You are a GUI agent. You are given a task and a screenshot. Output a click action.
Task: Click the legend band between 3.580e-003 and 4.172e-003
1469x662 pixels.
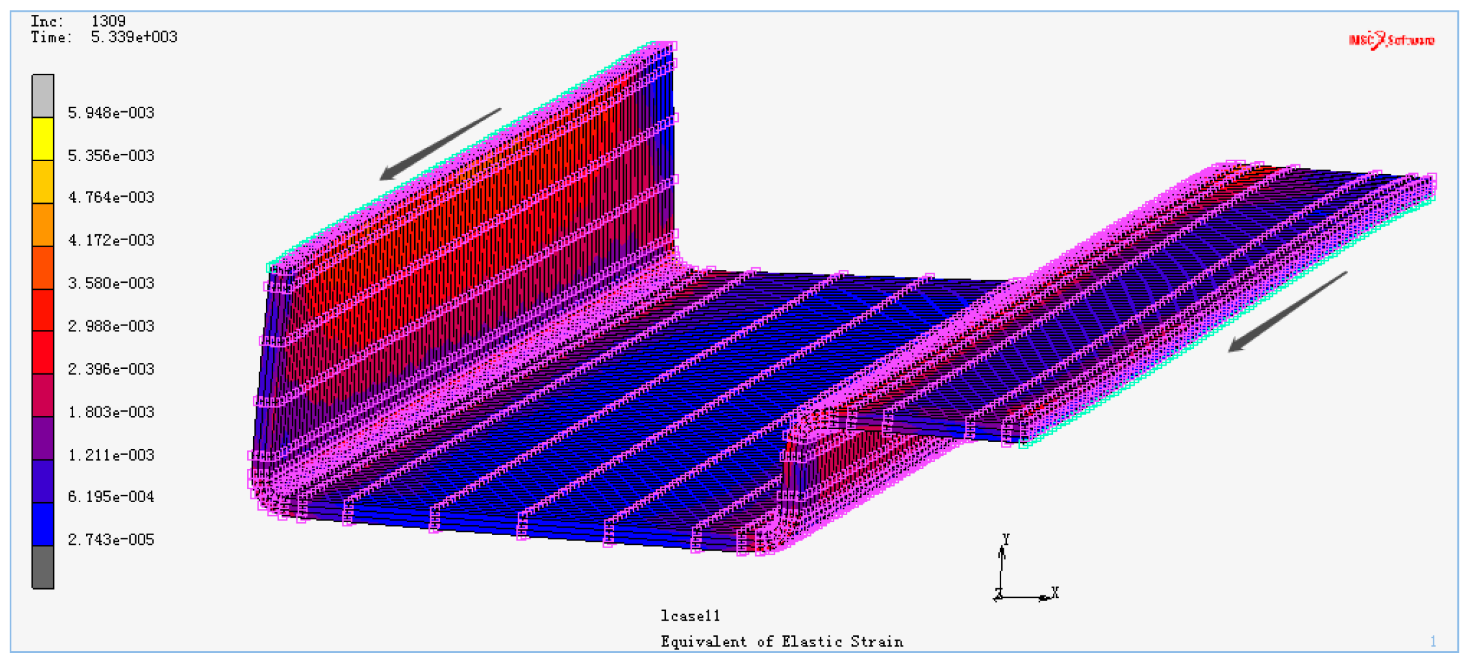43,267
